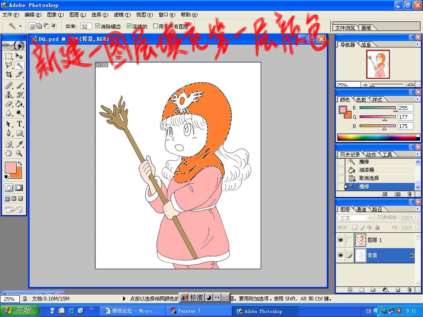Switch to the 通道 channels tab
This screenshot has height=317, width=423.
click(361, 209)
